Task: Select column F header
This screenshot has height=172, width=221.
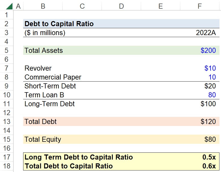Action: [x=200, y=6]
